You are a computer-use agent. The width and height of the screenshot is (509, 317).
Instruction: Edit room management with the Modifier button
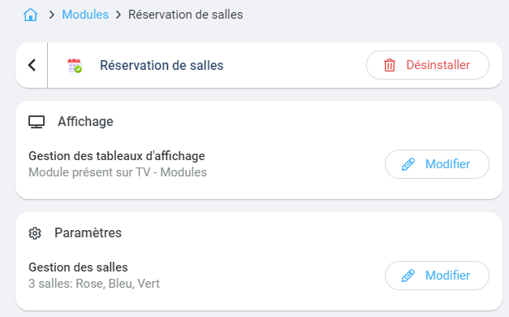click(437, 276)
